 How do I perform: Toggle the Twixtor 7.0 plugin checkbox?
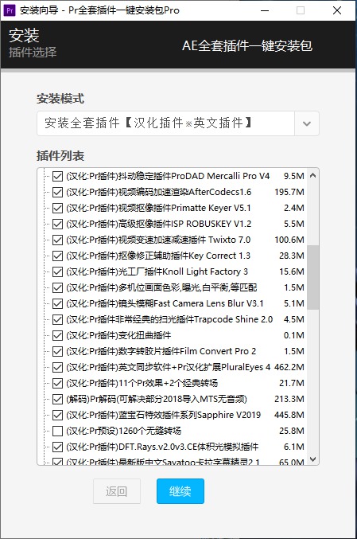click(x=57, y=240)
